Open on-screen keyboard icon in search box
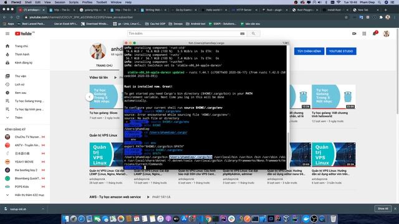This screenshot has width=399, height=224. 243,34
